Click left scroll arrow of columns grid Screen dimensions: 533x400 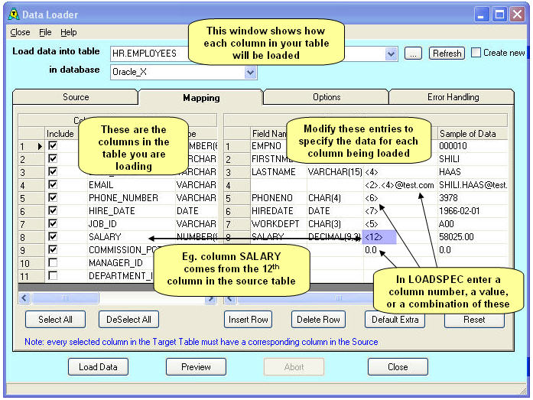(24, 298)
